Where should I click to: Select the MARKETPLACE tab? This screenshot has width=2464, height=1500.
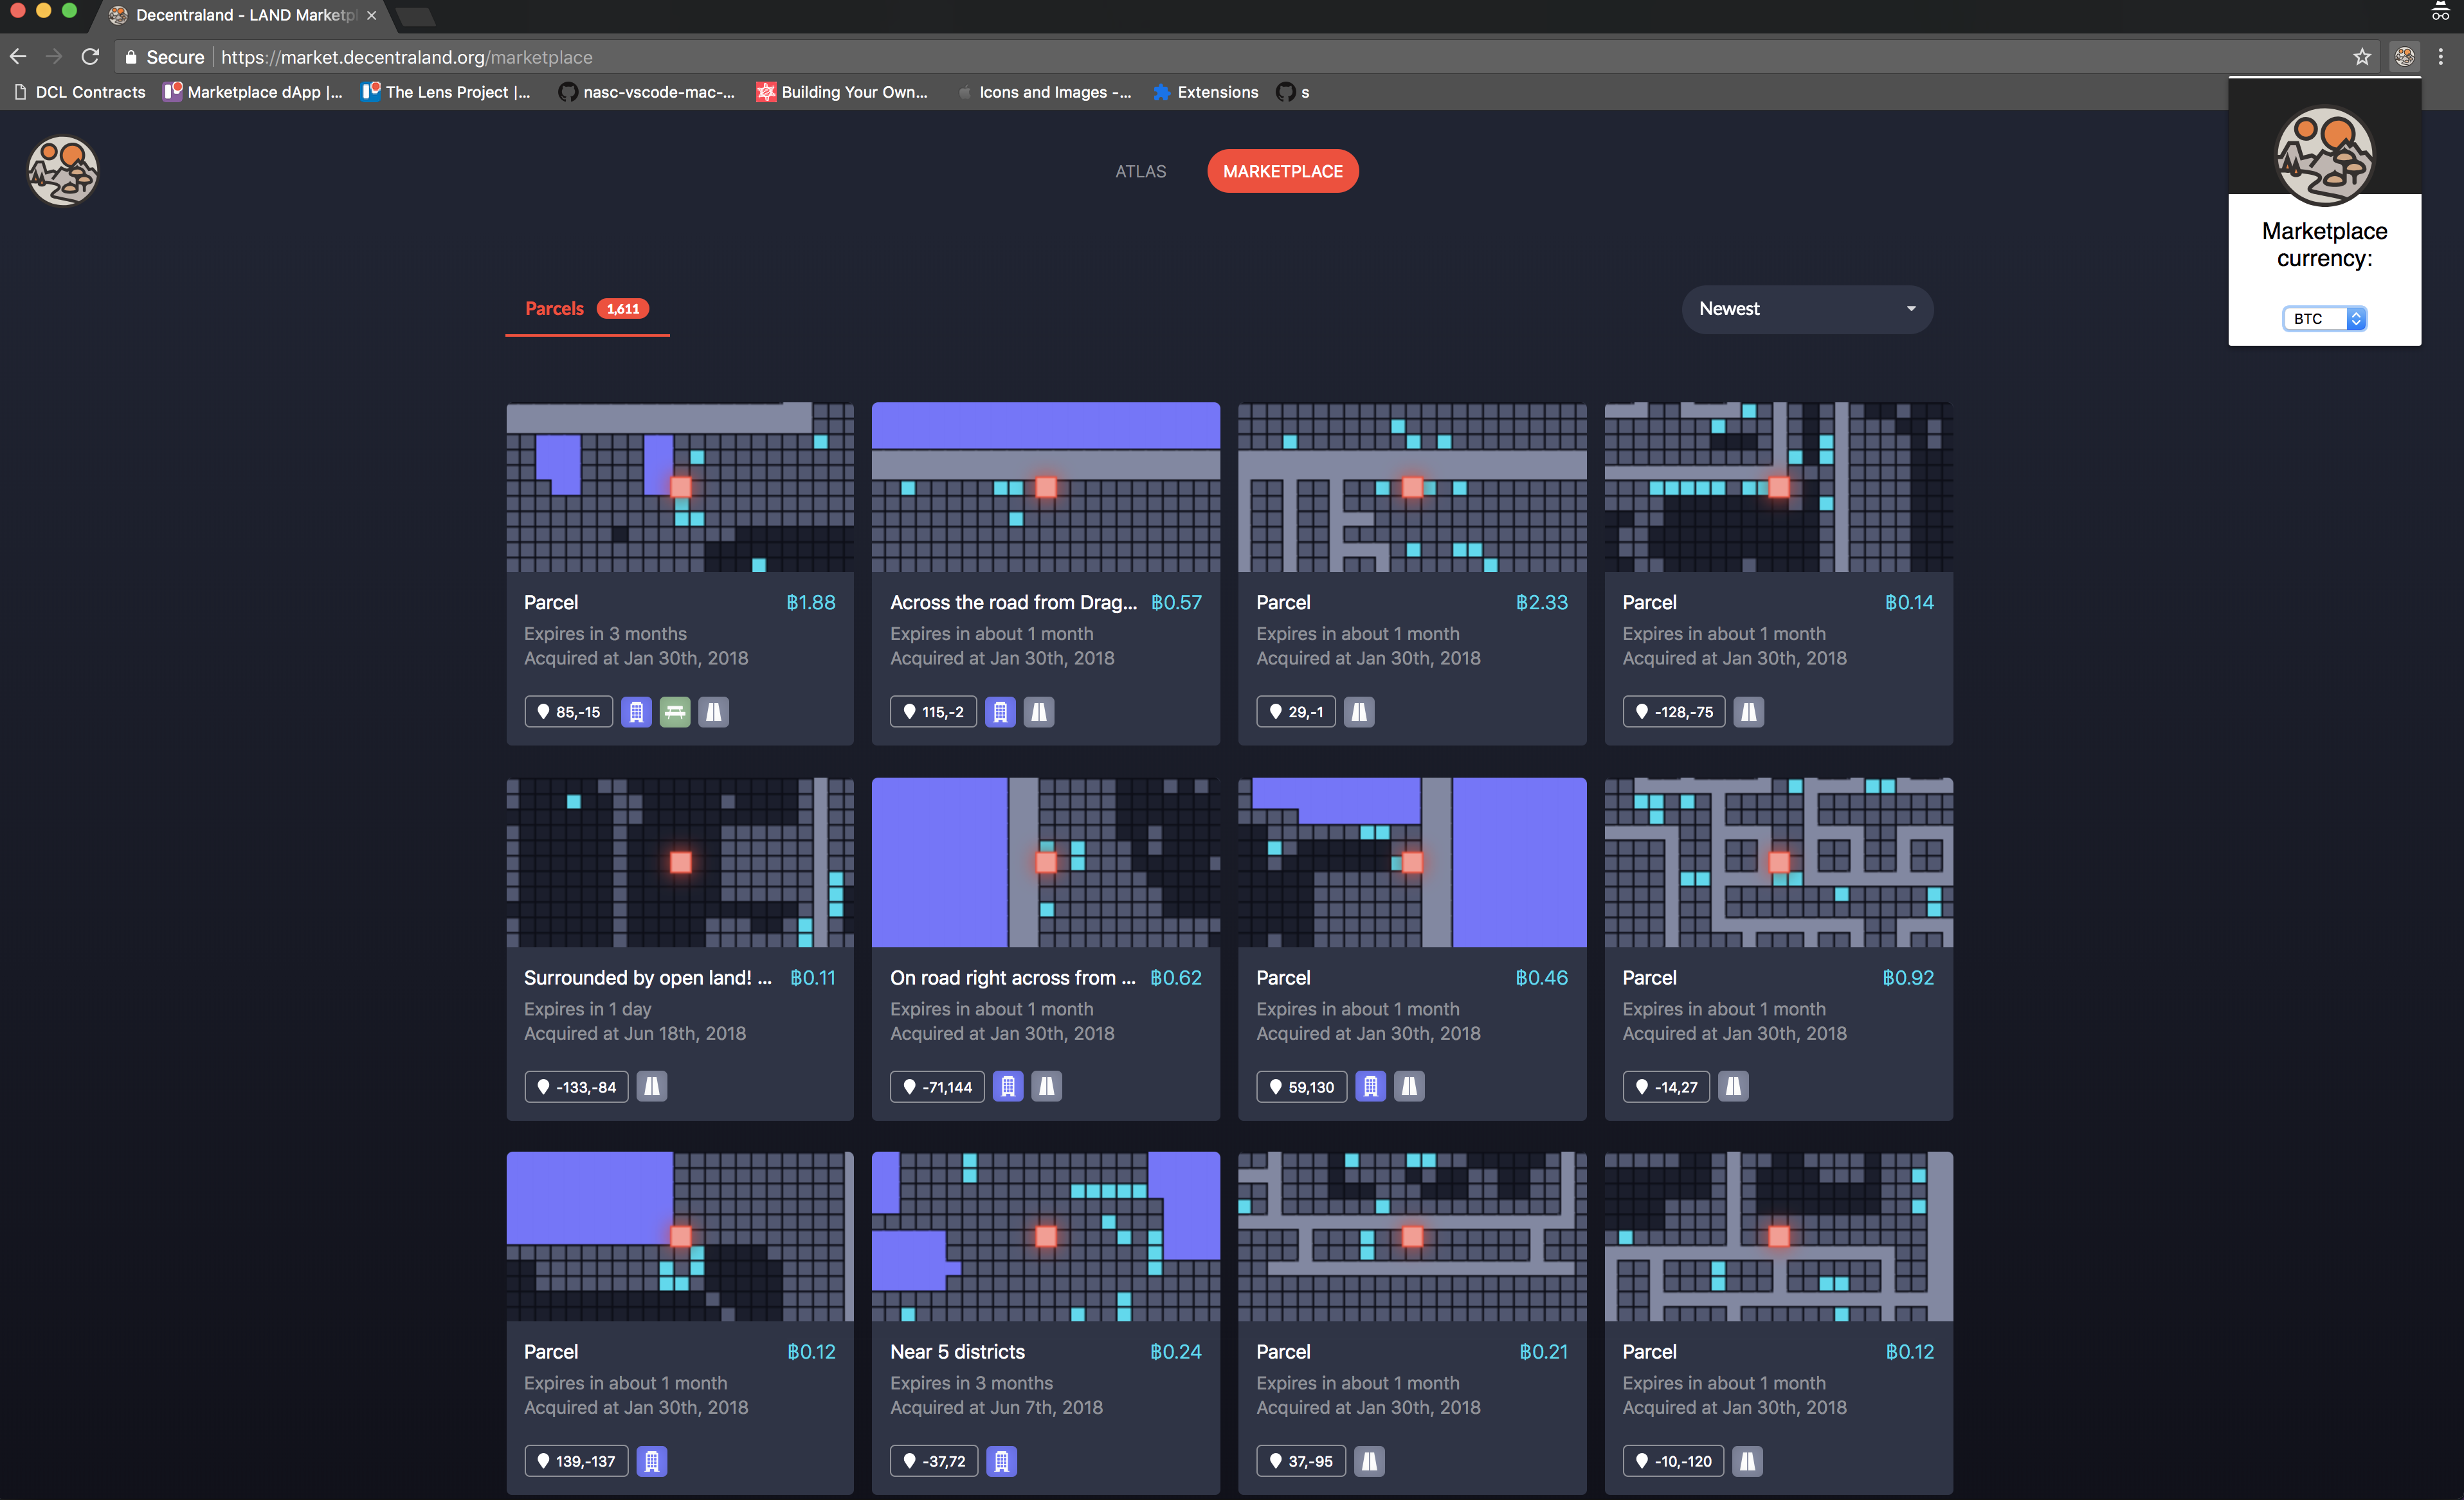(x=1282, y=171)
